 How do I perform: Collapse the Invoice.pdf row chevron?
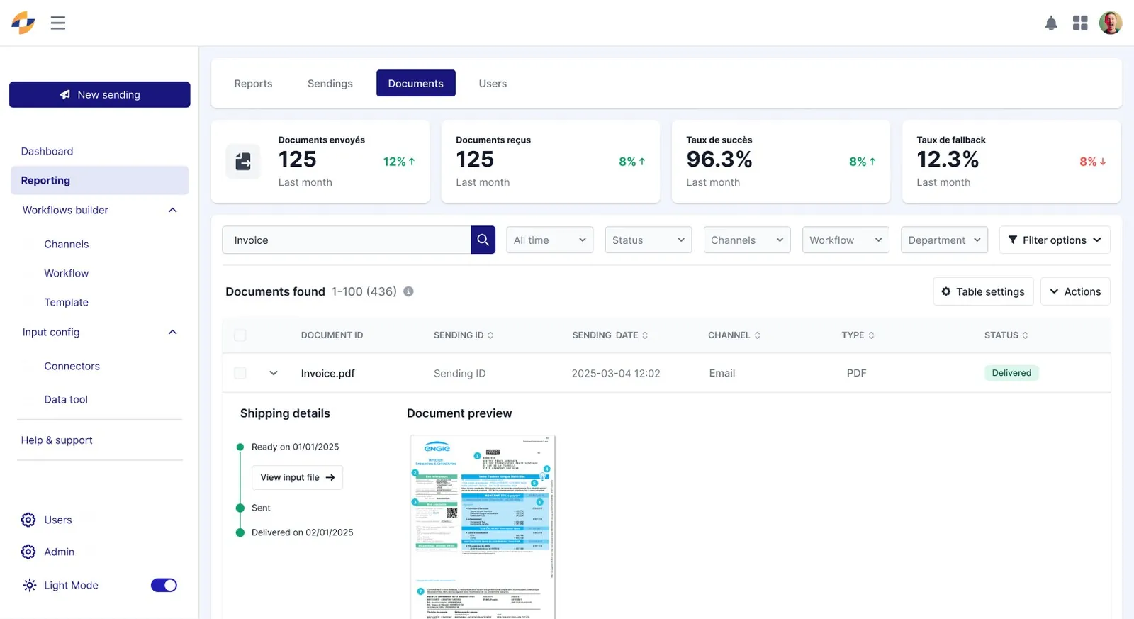[x=273, y=373]
